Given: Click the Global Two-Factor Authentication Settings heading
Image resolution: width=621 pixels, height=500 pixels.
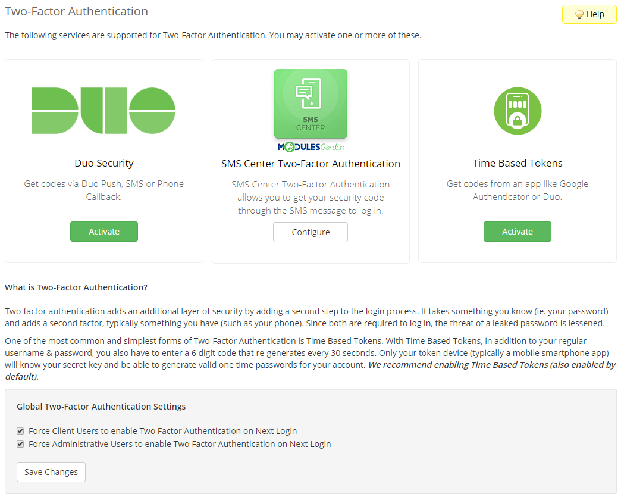Looking at the screenshot, I should click(x=101, y=407).
